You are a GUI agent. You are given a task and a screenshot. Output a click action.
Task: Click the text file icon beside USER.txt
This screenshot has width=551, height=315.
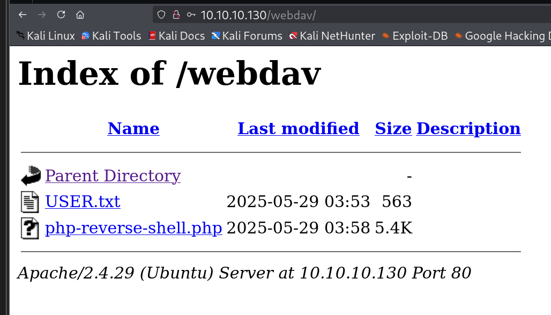click(x=30, y=202)
